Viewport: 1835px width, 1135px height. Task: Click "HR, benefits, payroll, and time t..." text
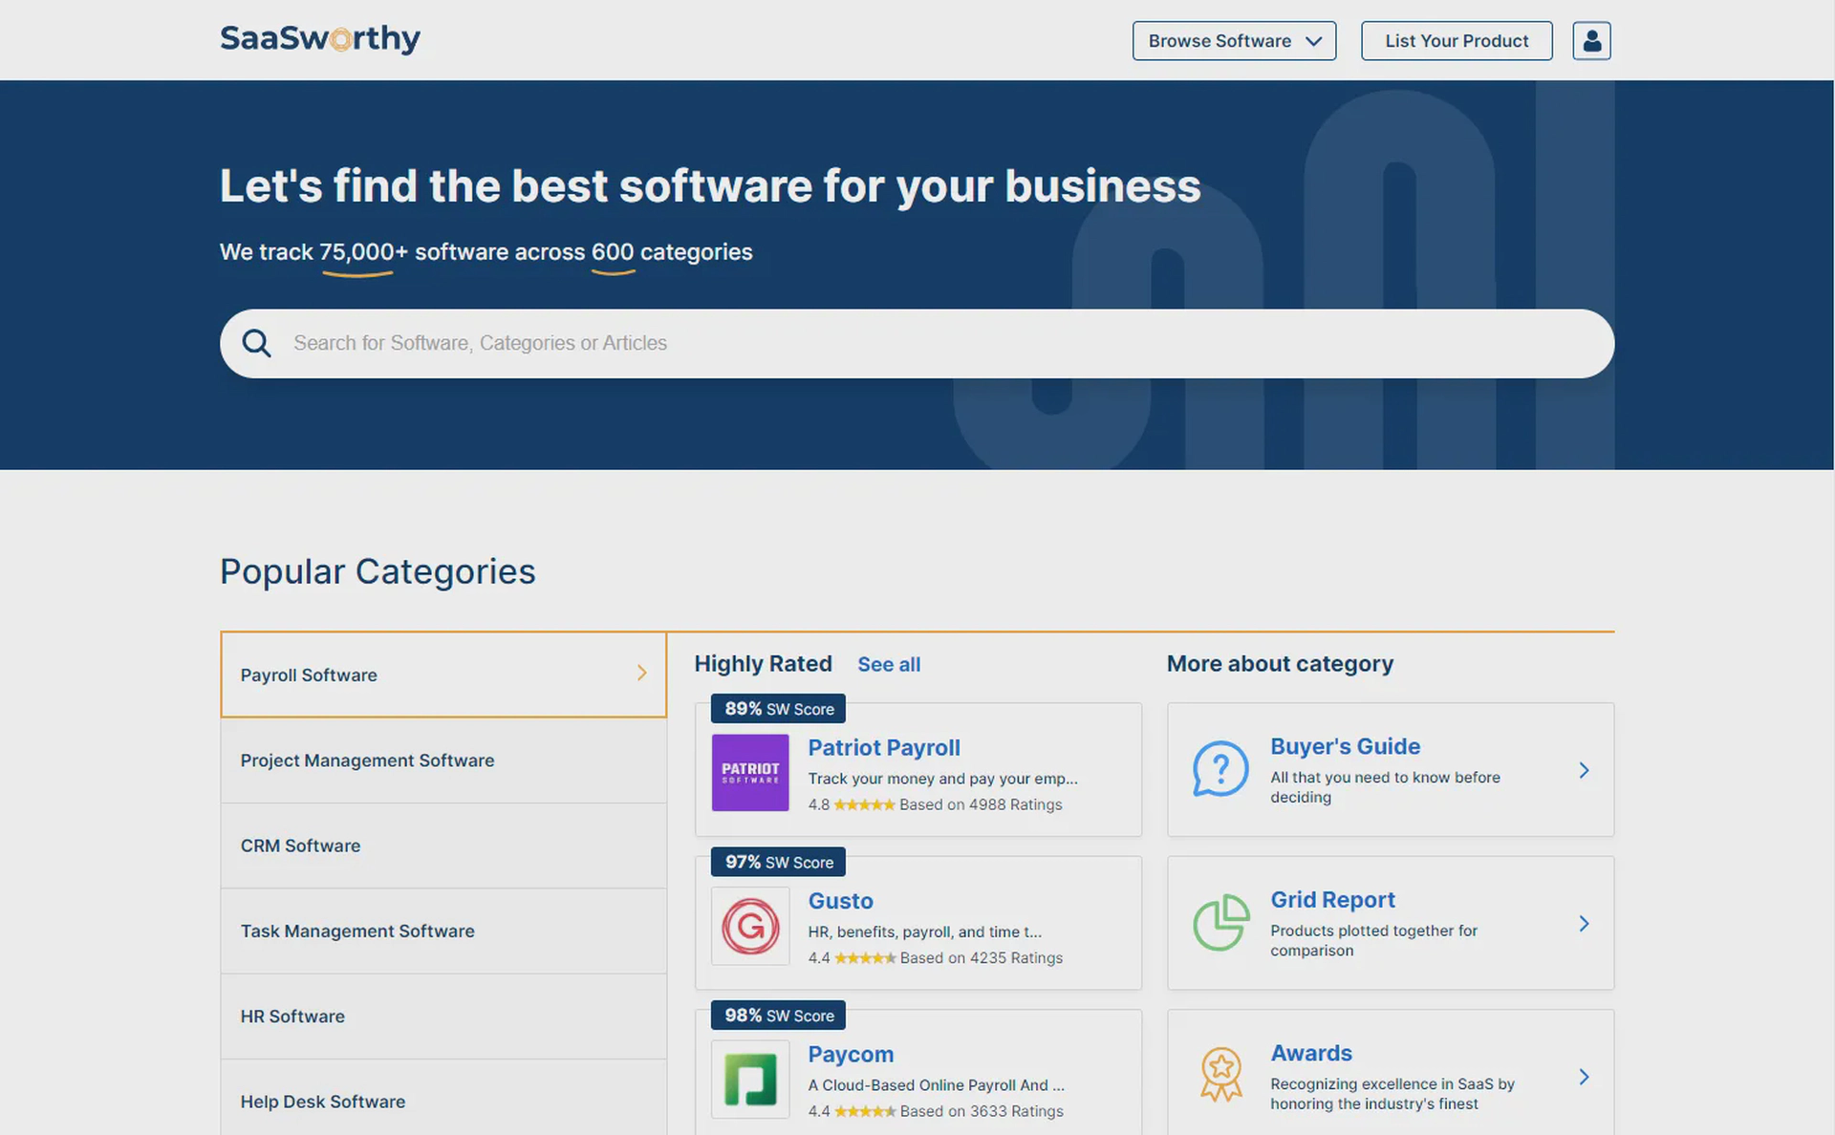pos(924,932)
